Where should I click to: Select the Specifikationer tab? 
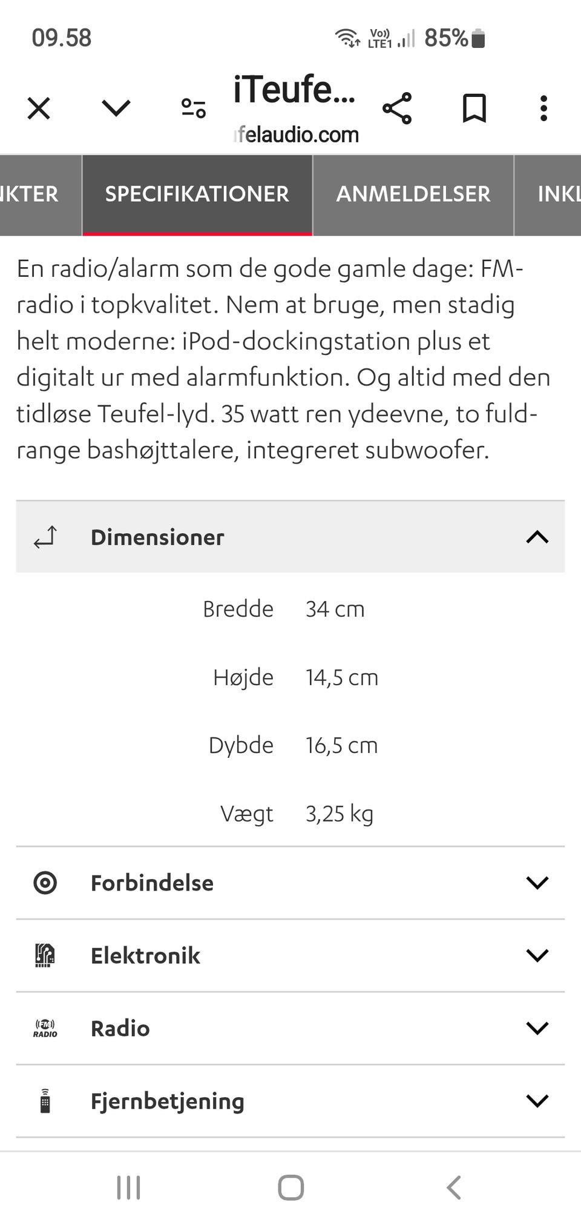pyautogui.click(x=197, y=194)
